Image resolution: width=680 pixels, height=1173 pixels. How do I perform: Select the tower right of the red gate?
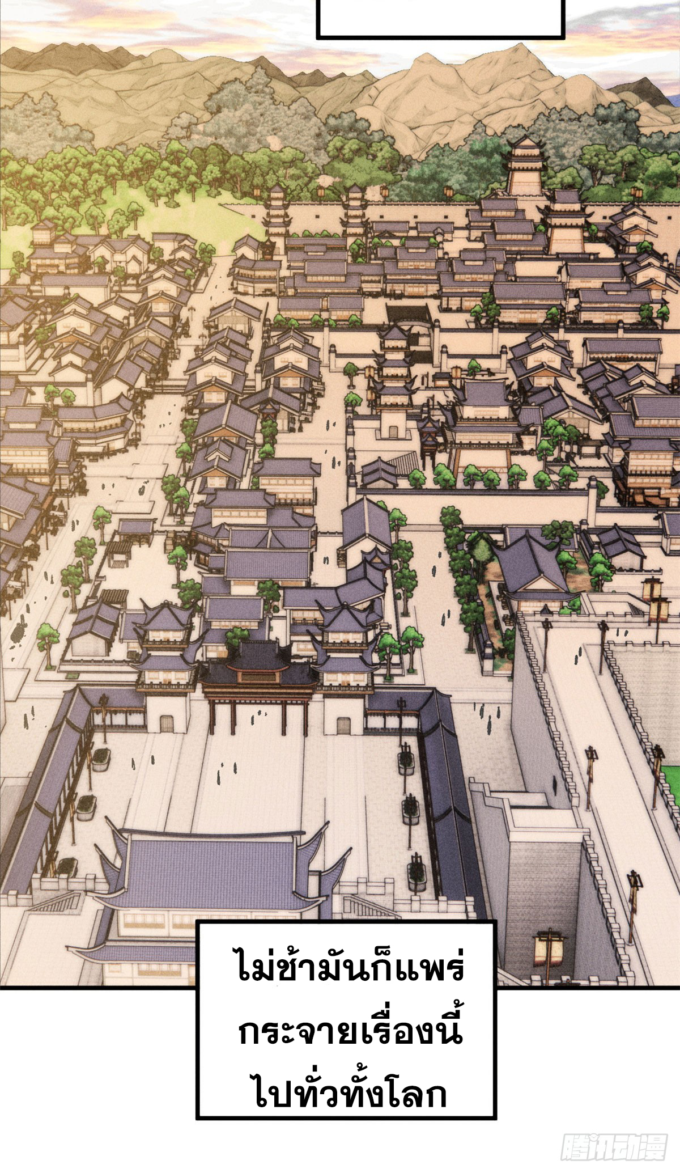pyautogui.click(x=345, y=652)
